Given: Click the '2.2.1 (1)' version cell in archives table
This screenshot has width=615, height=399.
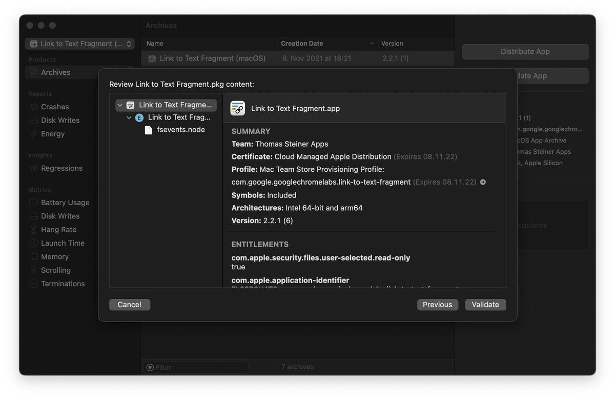Looking at the screenshot, I should coord(396,58).
